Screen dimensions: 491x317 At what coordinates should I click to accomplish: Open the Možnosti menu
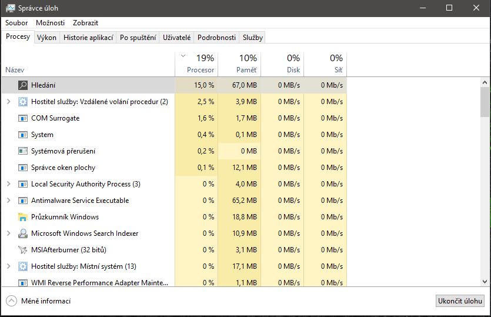click(50, 23)
